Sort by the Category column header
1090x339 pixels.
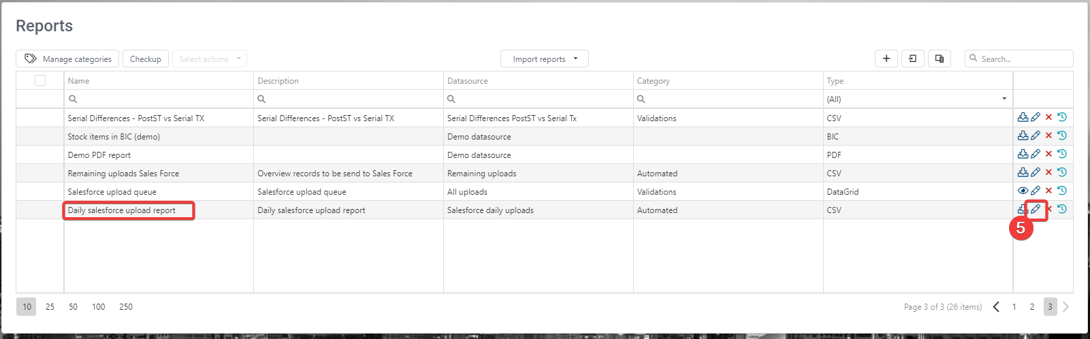[x=654, y=80]
